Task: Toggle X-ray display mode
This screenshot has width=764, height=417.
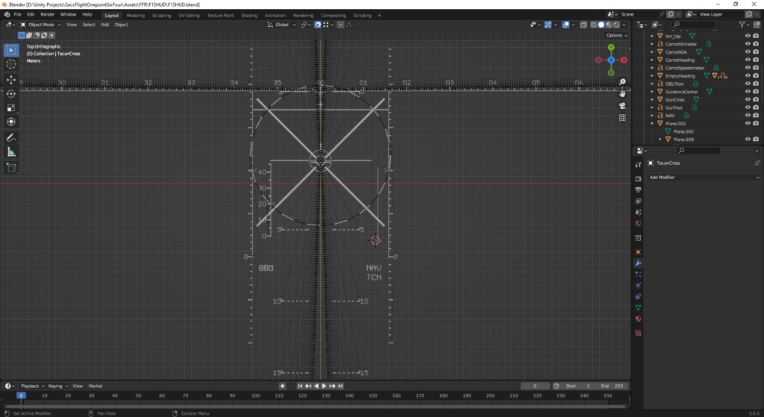Action: point(583,25)
